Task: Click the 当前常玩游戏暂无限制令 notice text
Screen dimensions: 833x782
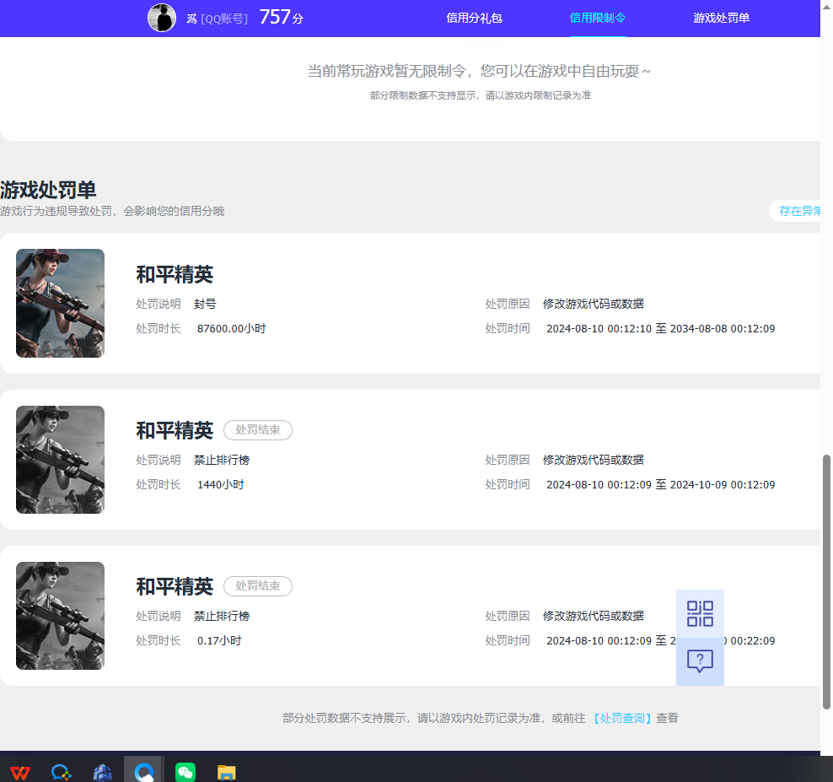Action: [479, 71]
